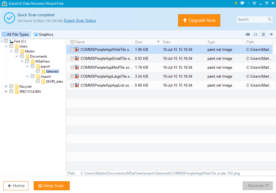Click the Upgrade Now button

click(x=199, y=20)
